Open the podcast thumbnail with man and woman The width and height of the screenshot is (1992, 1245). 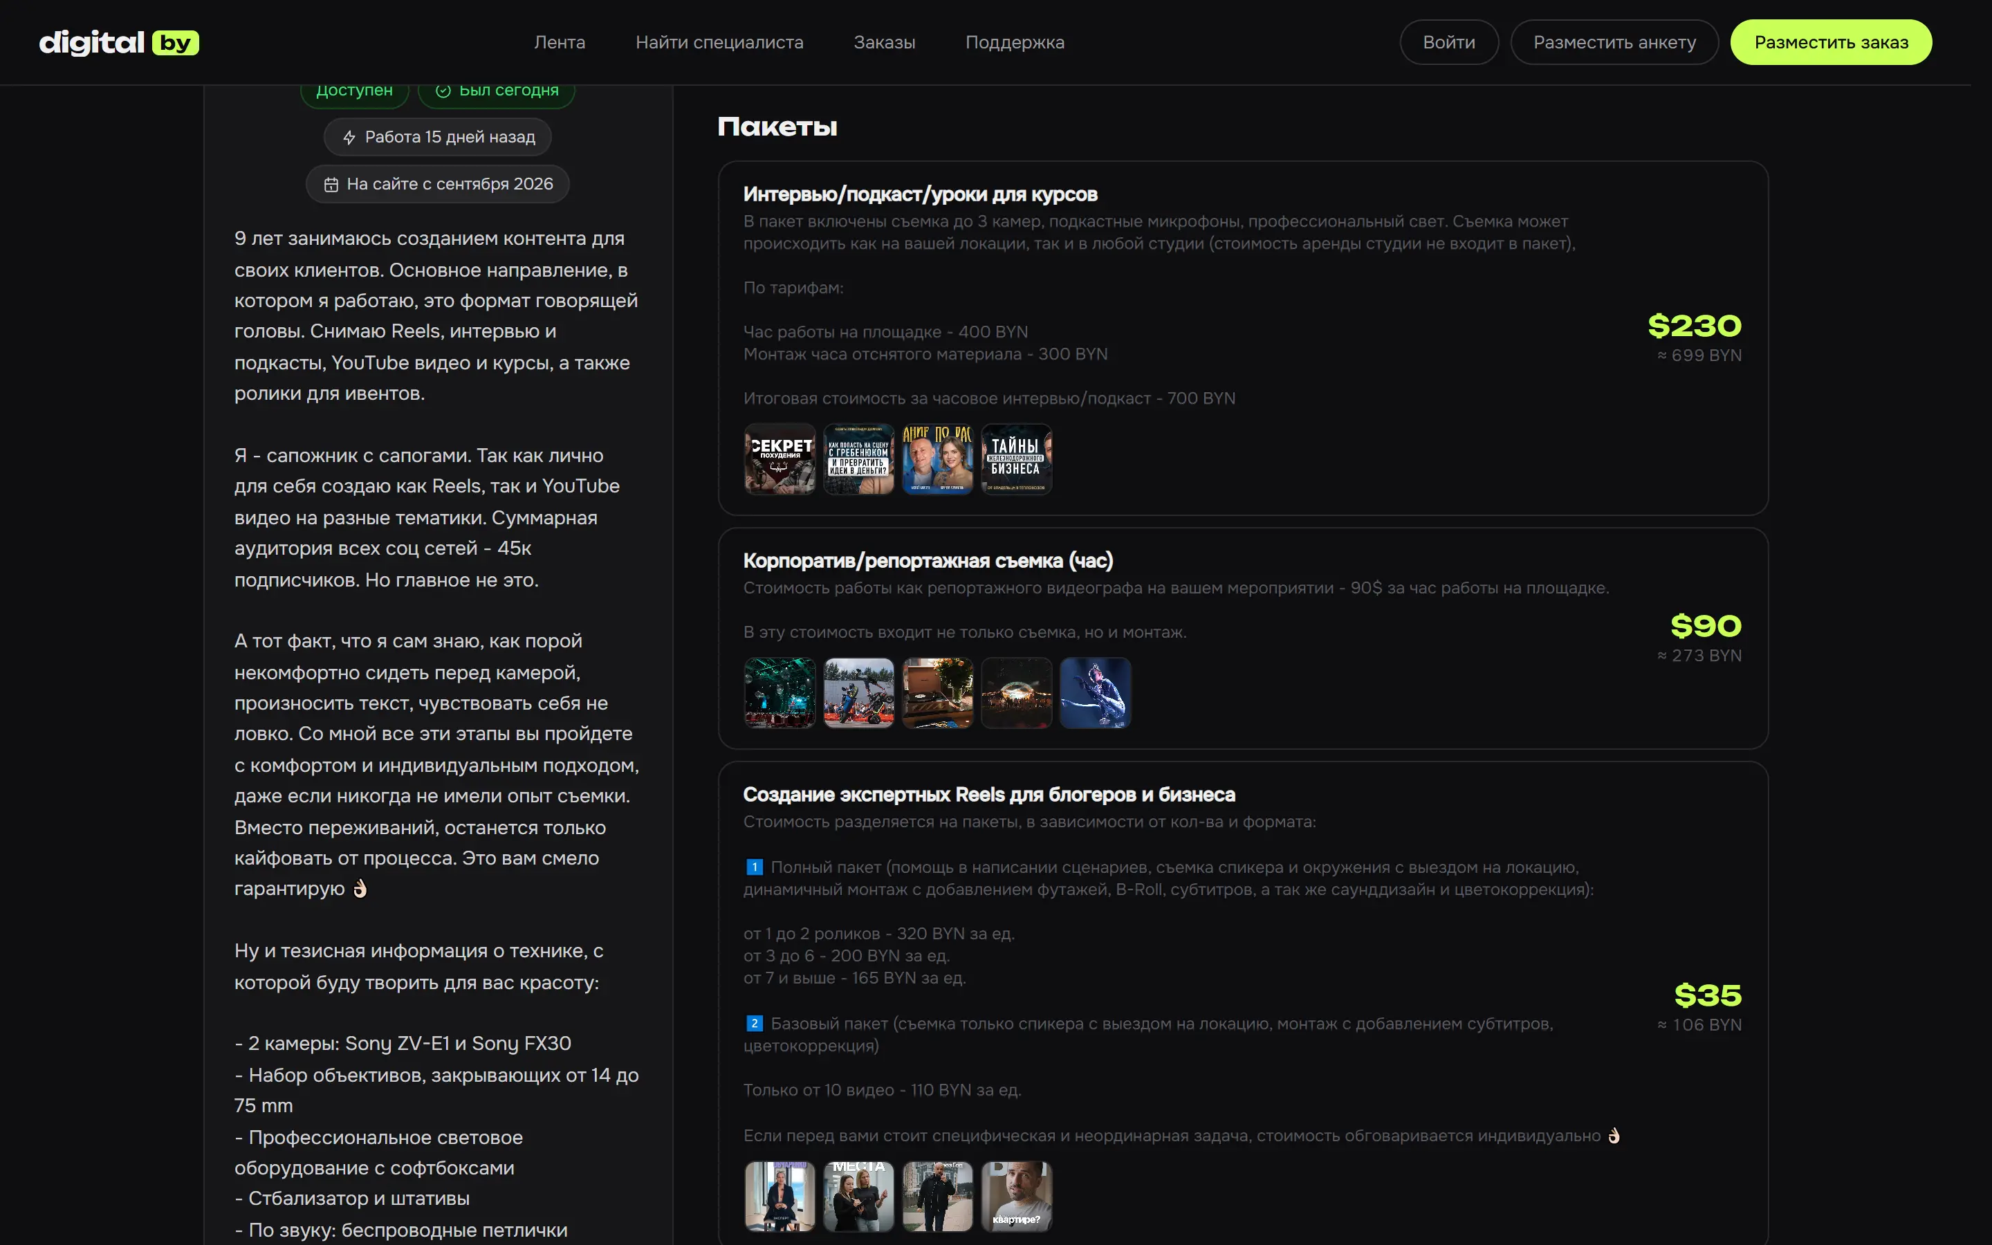pos(938,459)
